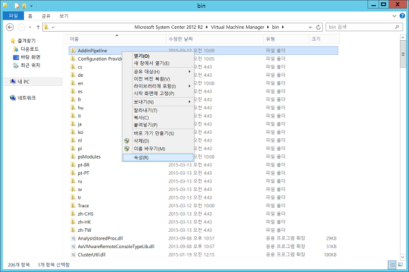Select the zh-TW folder
Image resolution: width=409 pixels, height=272 pixels.
pyautogui.click(x=85, y=230)
